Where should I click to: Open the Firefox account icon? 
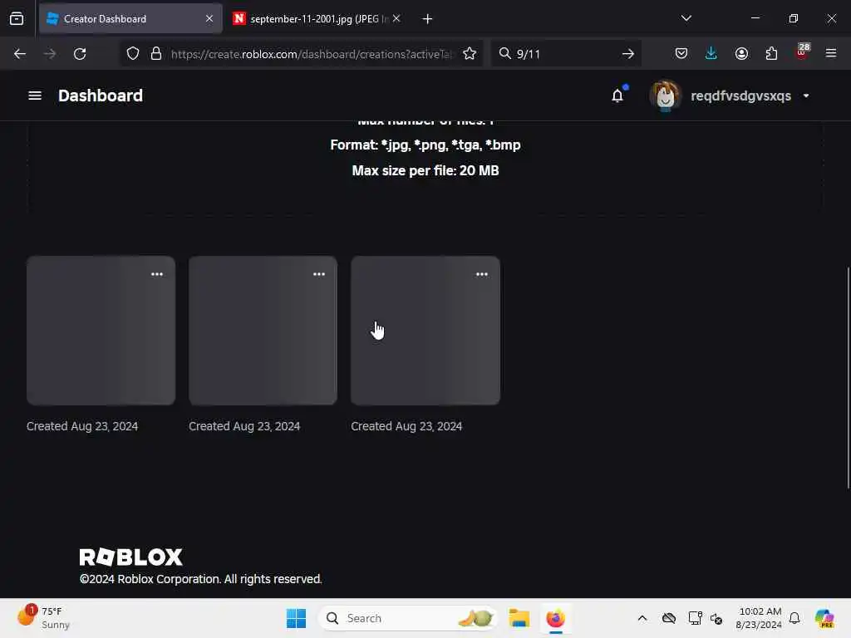(x=741, y=53)
